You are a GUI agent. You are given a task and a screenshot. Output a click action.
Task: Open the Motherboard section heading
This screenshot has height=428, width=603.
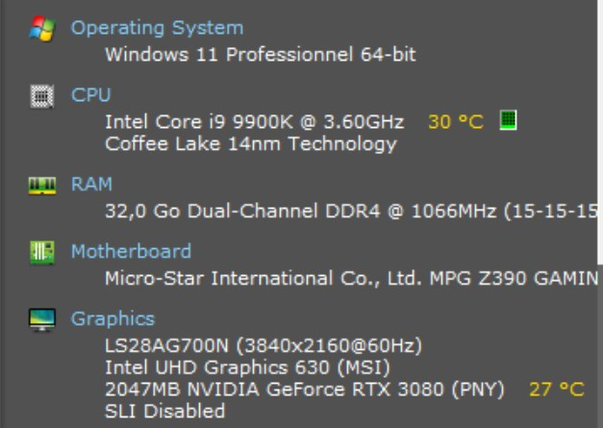point(131,251)
